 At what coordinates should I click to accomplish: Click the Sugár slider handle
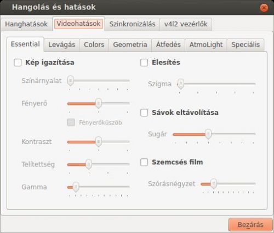pos(208,134)
